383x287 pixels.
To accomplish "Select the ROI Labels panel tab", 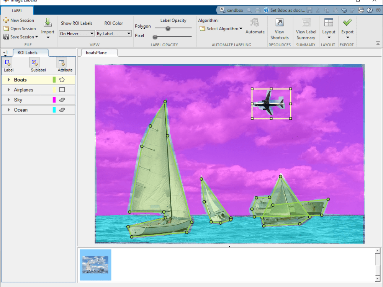I will coord(31,52).
